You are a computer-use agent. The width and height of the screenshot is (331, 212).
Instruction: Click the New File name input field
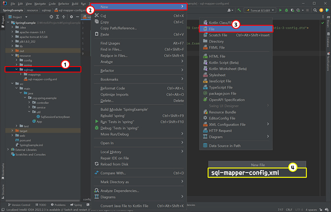[x=257, y=173]
